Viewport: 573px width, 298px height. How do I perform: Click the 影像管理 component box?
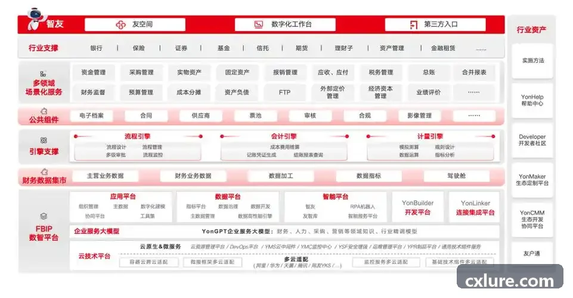coord(420,116)
